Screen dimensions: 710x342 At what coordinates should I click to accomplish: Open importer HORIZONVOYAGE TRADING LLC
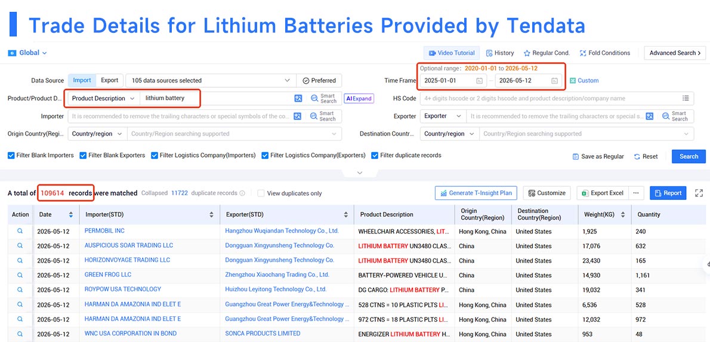pos(127,260)
